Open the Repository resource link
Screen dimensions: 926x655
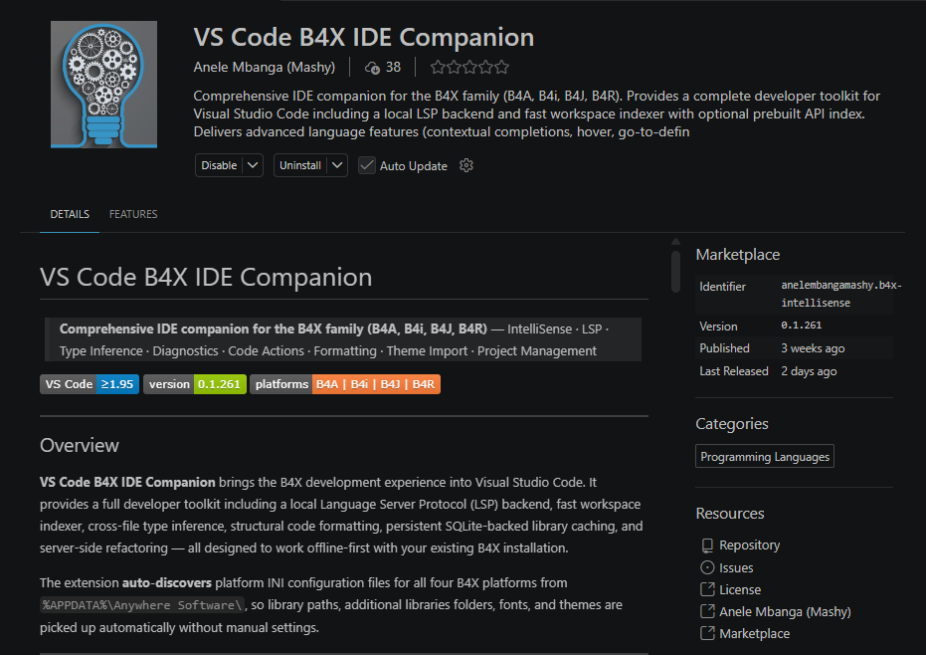point(749,546)
